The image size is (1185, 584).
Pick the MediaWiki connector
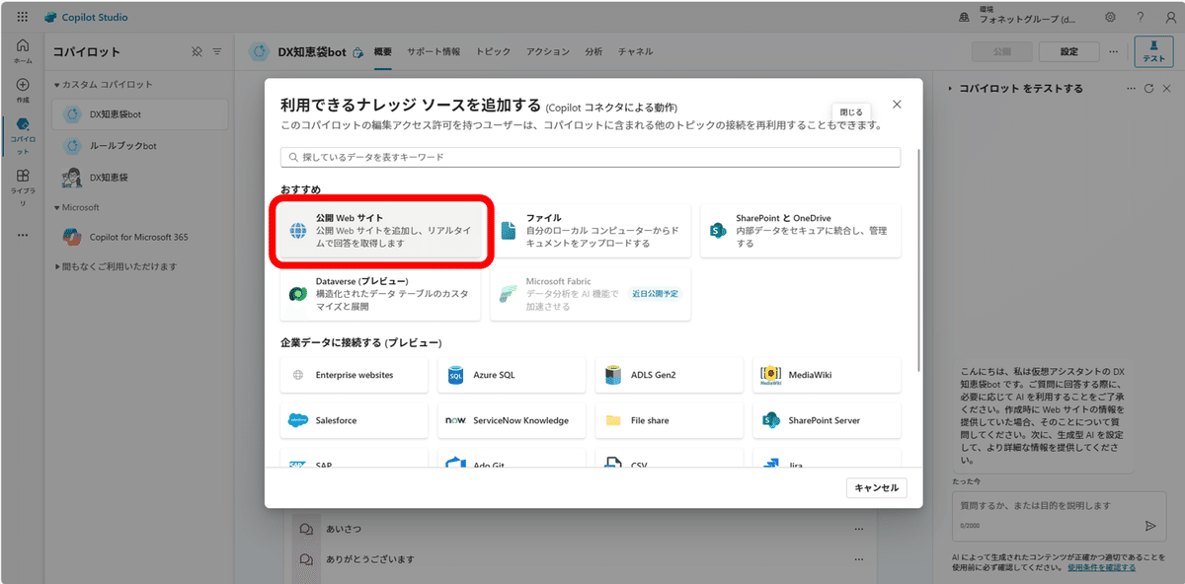(x=827, y=375)
